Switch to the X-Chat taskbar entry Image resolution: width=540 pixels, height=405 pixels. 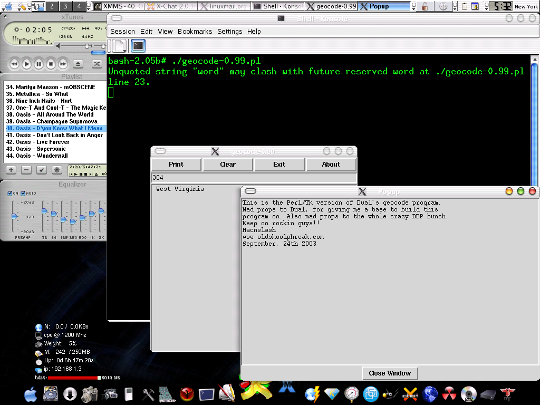pyautogui.click(x=170, y=6)
